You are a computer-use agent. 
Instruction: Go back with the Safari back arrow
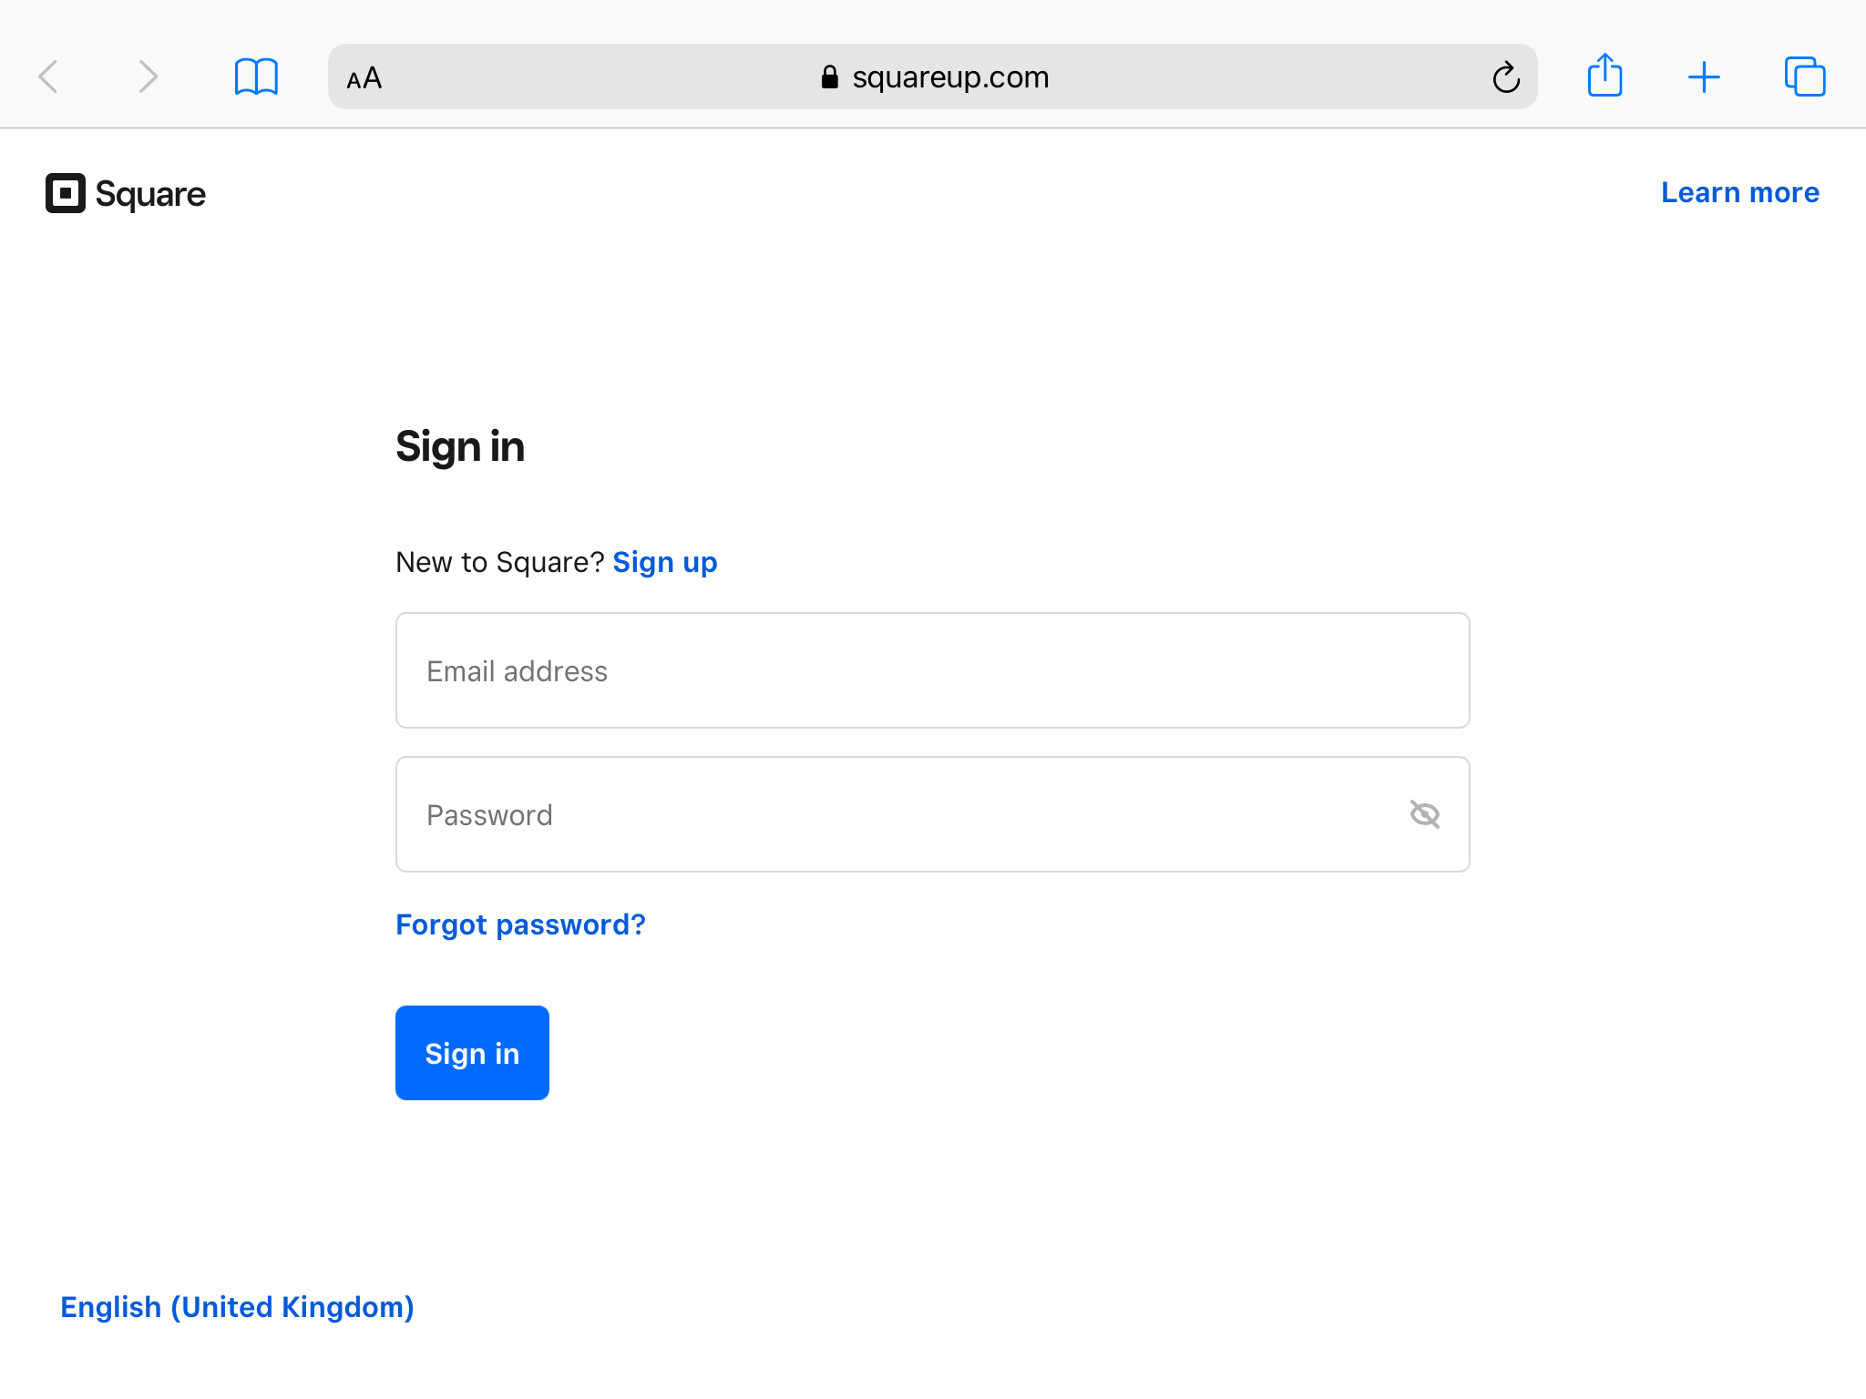49,77
